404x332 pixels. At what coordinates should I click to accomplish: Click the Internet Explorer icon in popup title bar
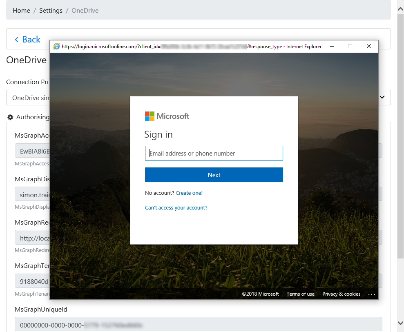pos(56,47)
